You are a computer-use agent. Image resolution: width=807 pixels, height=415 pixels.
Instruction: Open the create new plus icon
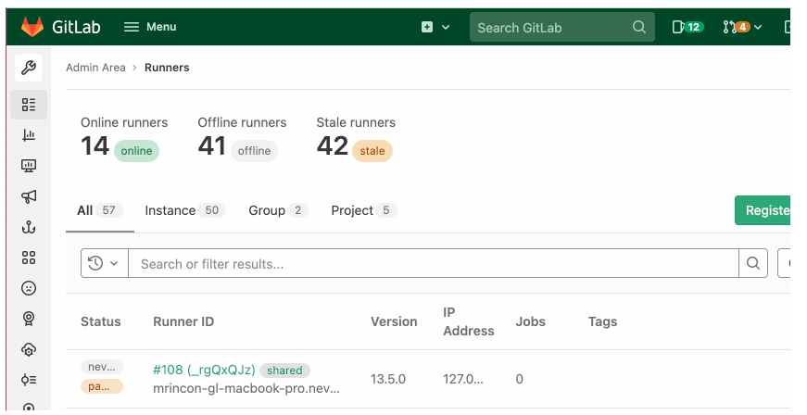427,27
